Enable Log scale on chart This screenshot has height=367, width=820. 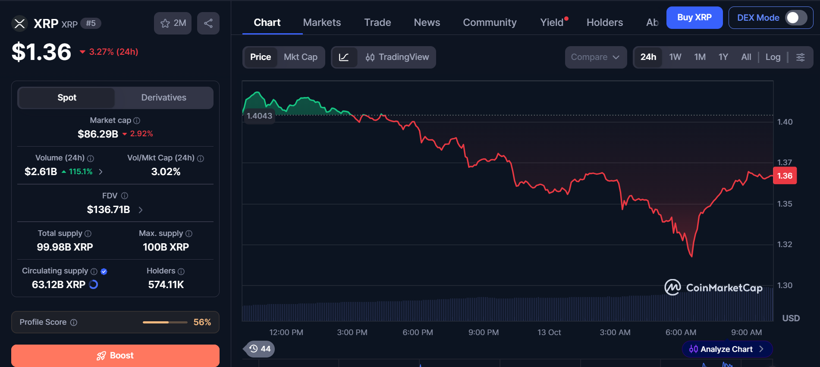coord(773,57)
